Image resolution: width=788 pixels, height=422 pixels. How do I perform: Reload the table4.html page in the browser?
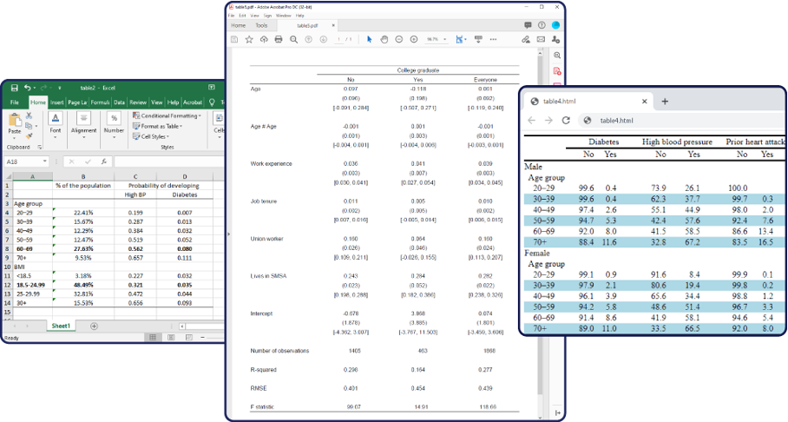click(566, 121)
